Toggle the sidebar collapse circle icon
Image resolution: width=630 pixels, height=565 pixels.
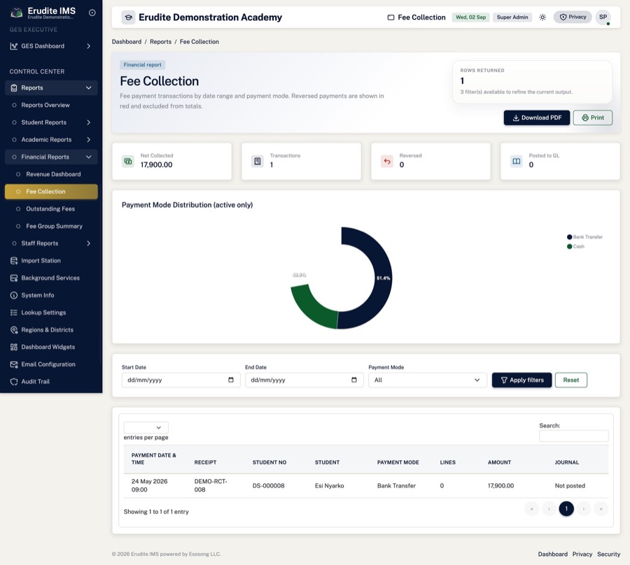coord(92,13)
